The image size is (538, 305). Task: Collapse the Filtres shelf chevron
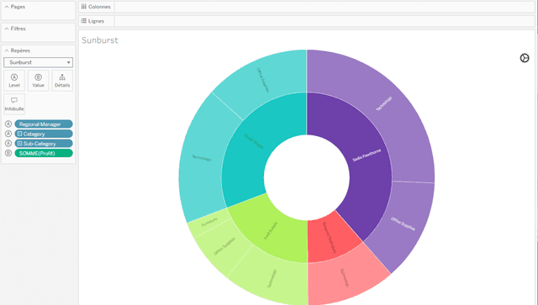[x=7, y=29]
